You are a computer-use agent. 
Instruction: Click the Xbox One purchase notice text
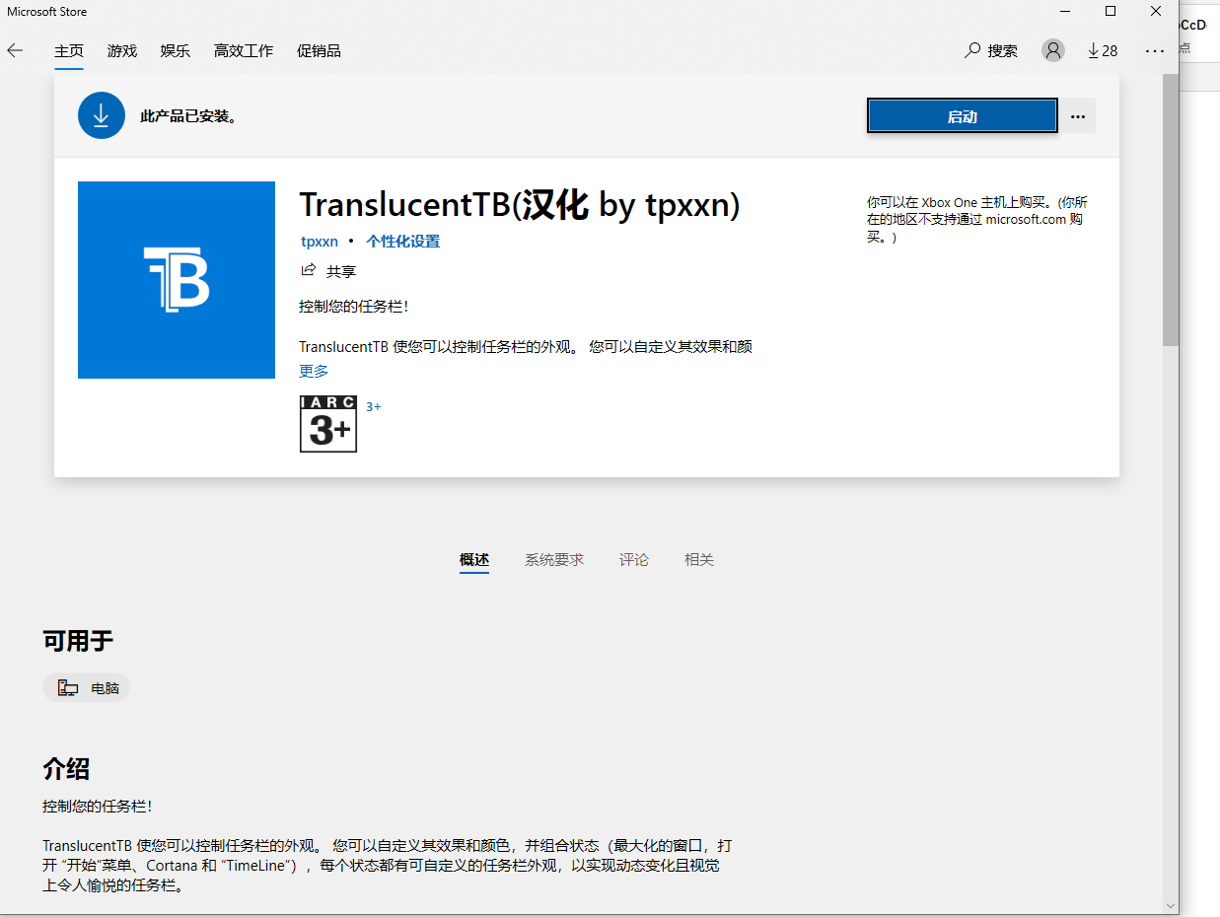click(x=977, y=219)
